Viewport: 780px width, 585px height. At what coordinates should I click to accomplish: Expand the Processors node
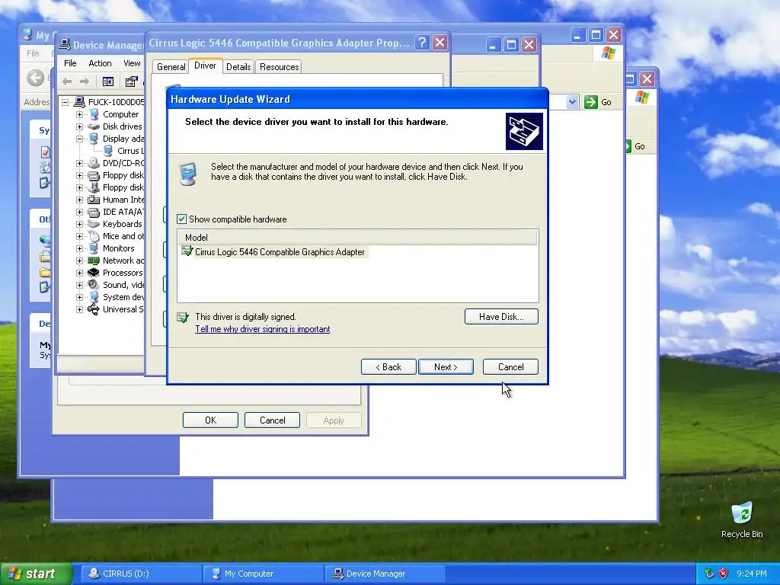pyautogui.click(x=79, y=273)
